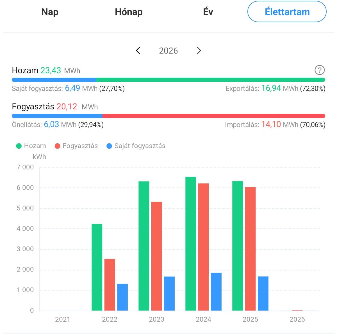This screenshot has width=337, height=334.
Task: Click the Exportálás 16,94 MWh value
Action: tap(271, 88)
